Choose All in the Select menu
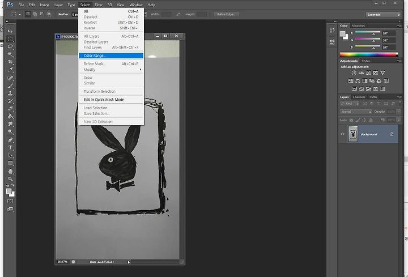This screenshot has height=277, width=408. [111, 11]
